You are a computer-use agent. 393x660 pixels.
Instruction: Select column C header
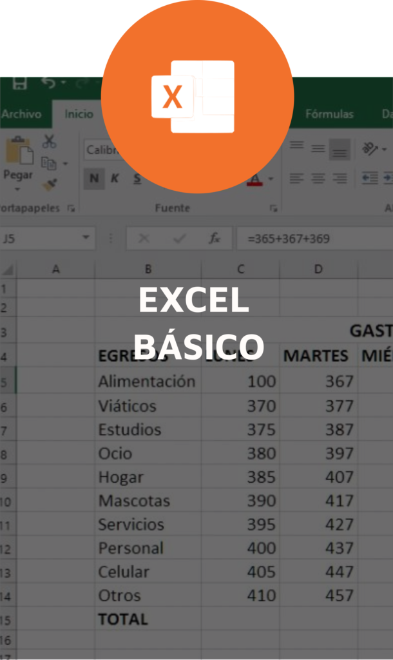click(241, 269)
